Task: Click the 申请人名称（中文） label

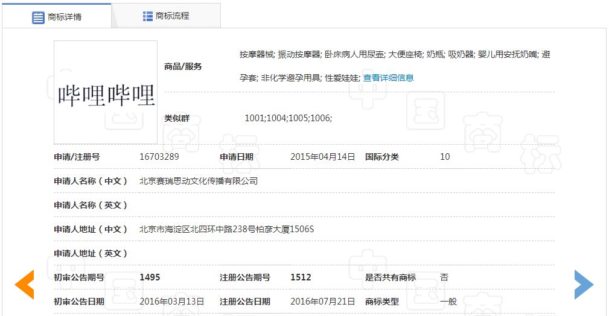Action: (x=91, y=182)
